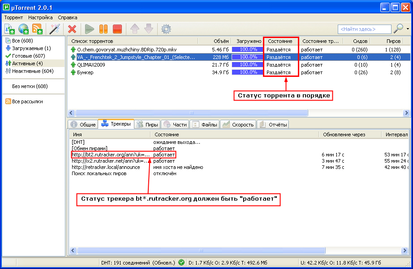Click the orange Pause torrent icon
Viewport: 413px width, 269px height.
pyautogui.click(x=103, y=29)
